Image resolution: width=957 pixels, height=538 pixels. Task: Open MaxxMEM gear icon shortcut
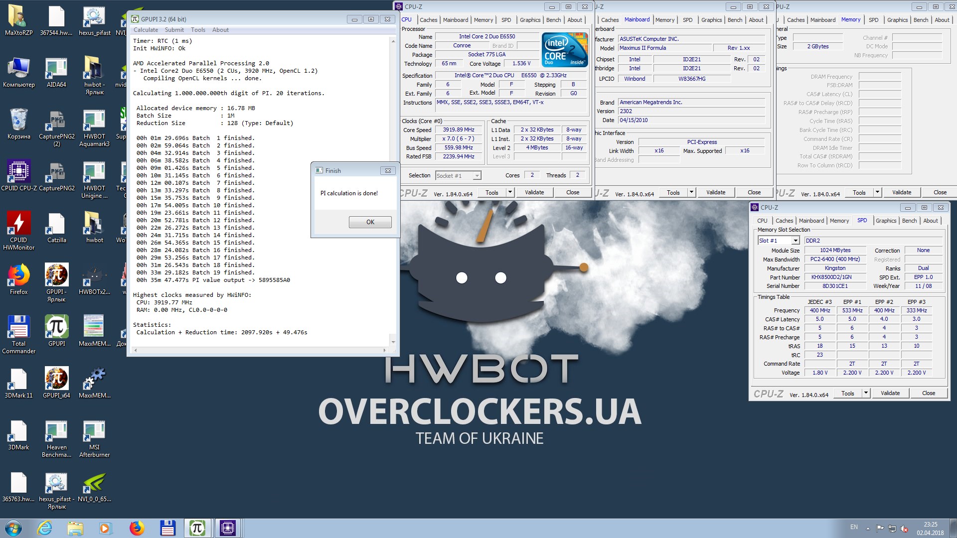click(x=94, y=383)
